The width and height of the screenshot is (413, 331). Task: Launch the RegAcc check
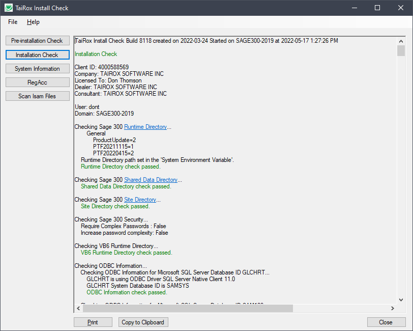(x=38, y=82)
